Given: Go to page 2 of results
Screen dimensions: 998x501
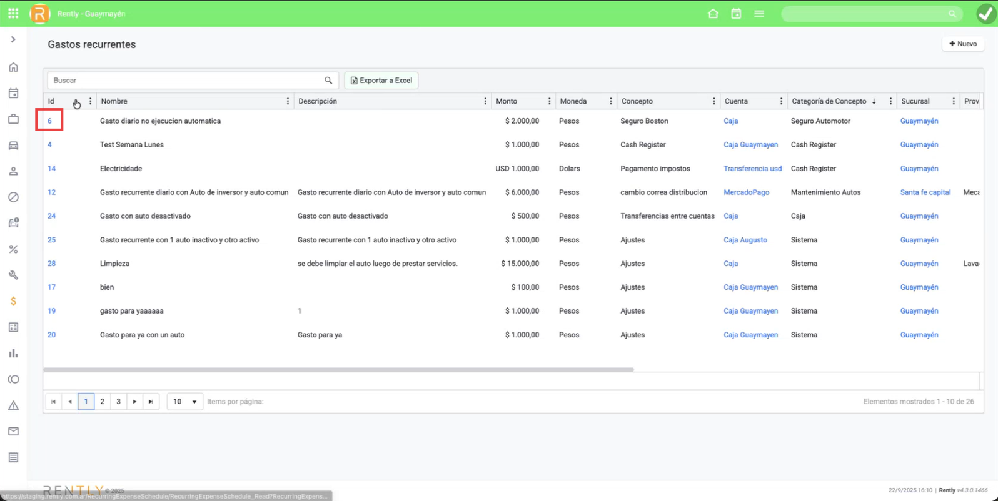Looking at the screenshot, I should (103, 402).
